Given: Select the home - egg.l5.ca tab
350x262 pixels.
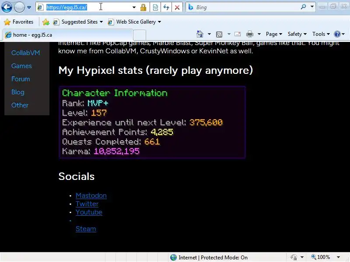Looking at the screenshot, I should (68, 35).
